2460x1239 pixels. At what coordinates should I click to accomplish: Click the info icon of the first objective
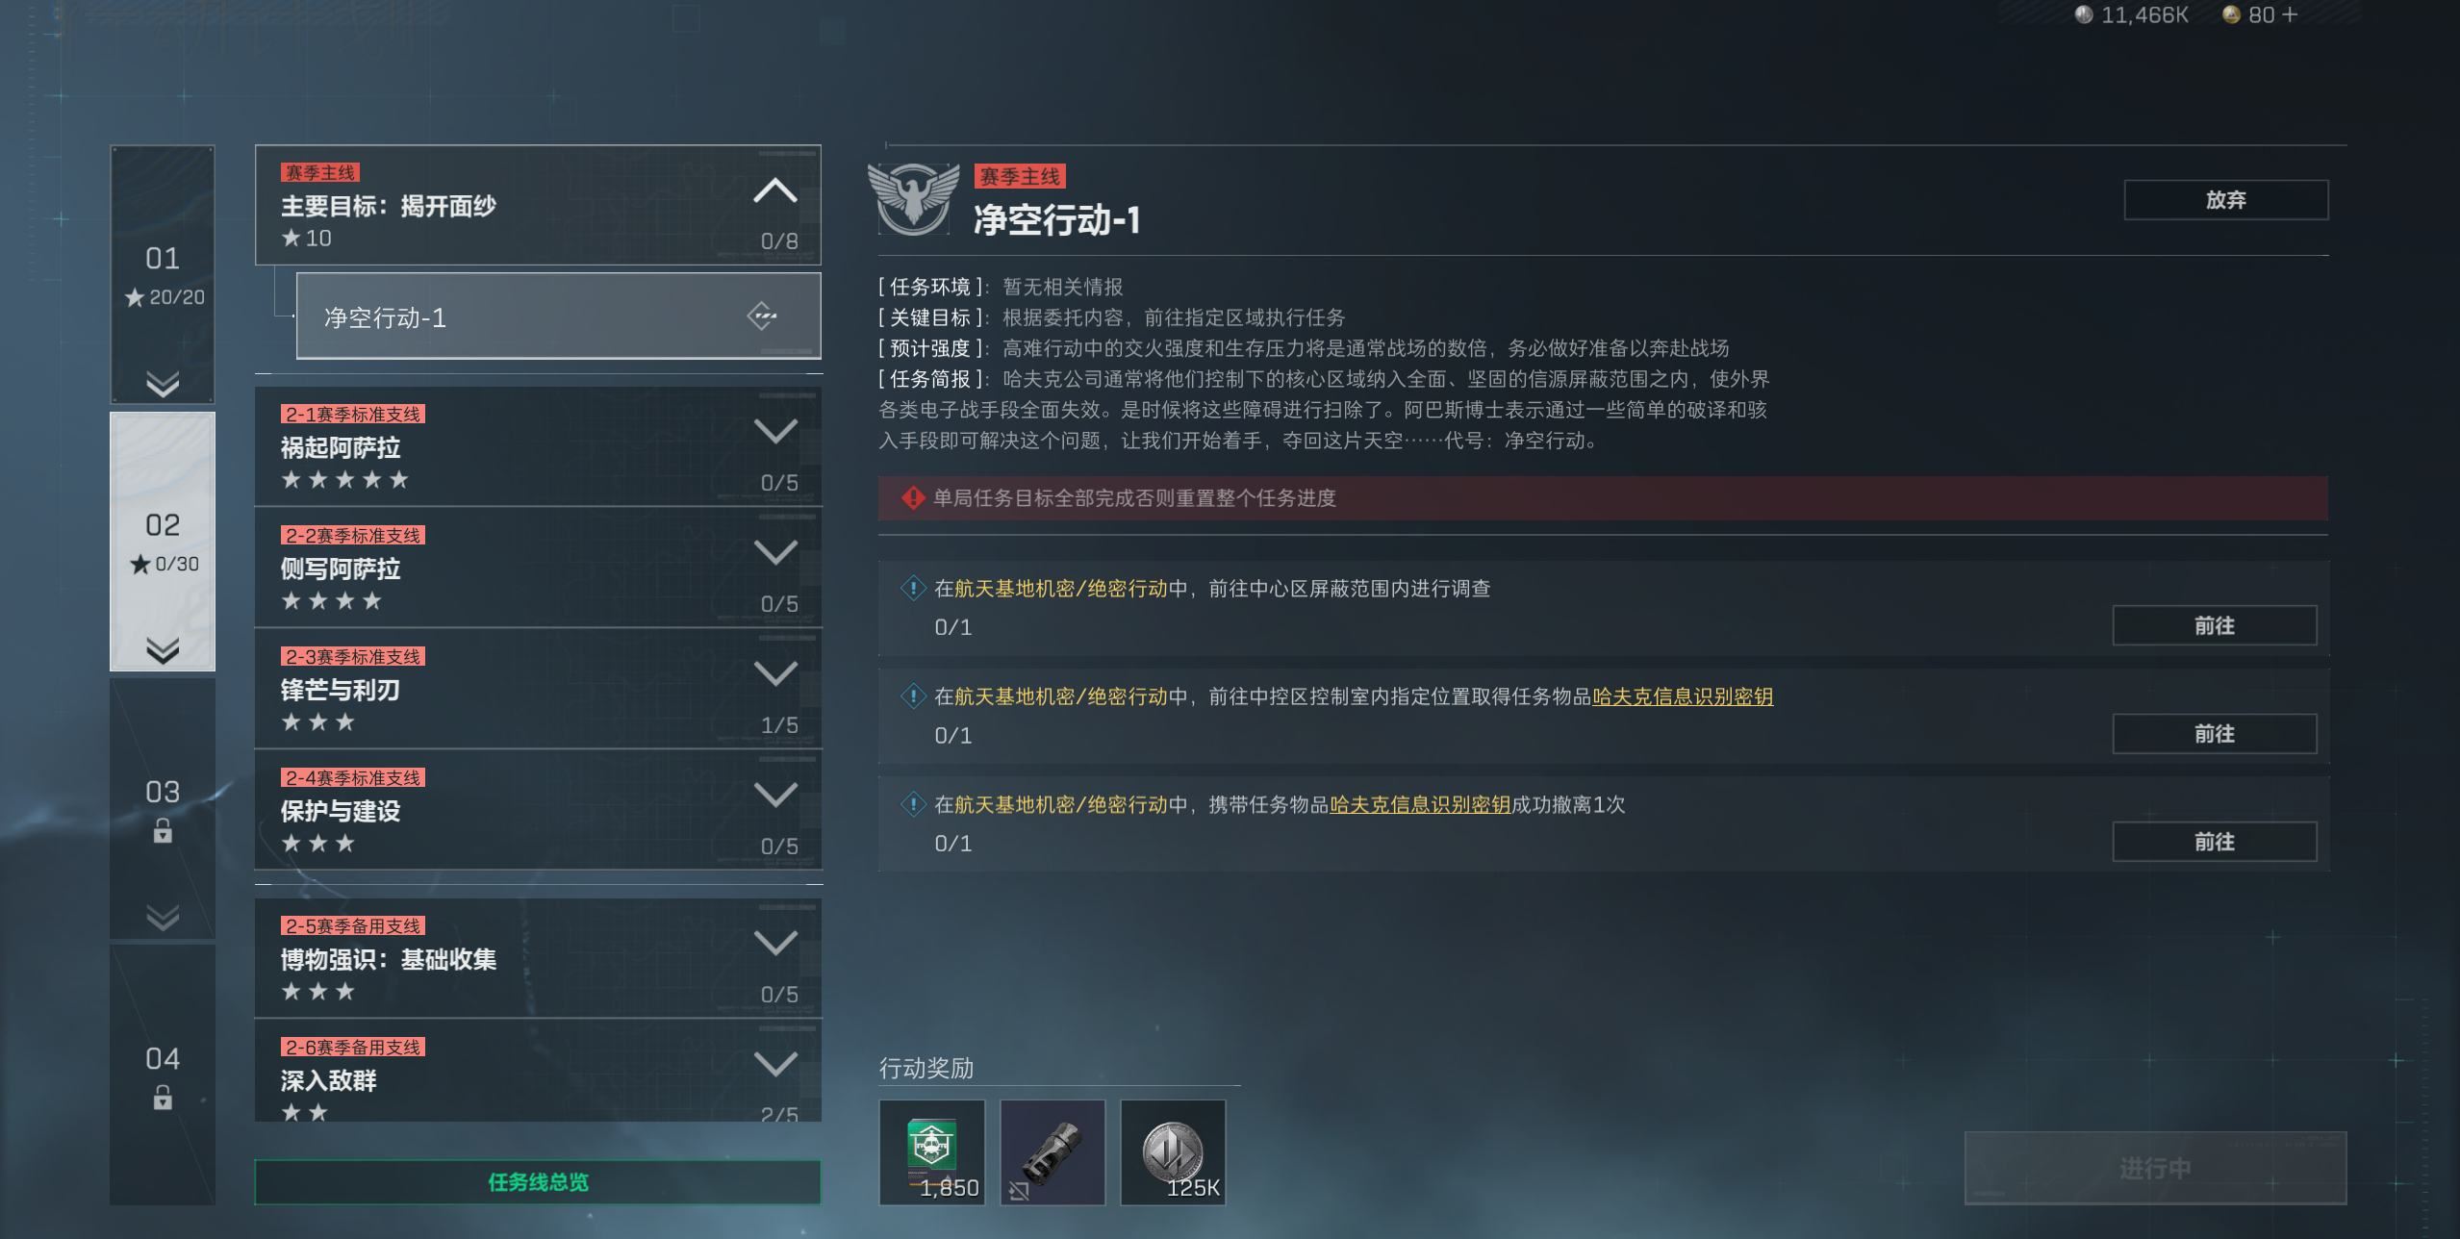pos(912,588)
